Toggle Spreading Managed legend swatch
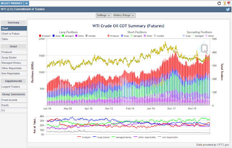232x148 pixels. pyautogui.click(x=193, y=36)
